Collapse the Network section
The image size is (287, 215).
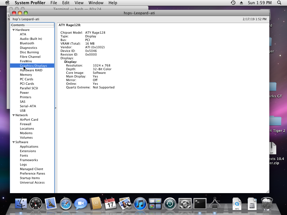click(13, 115)
